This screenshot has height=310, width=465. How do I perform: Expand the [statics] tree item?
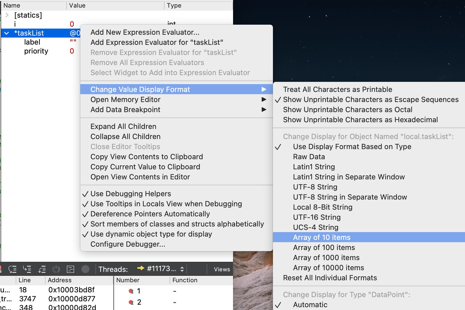(x=7, y=15)
